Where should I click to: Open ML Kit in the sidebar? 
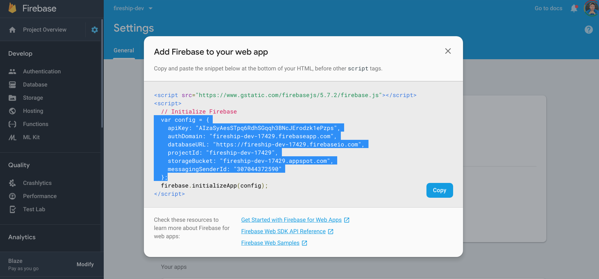(x=31, y=137)
